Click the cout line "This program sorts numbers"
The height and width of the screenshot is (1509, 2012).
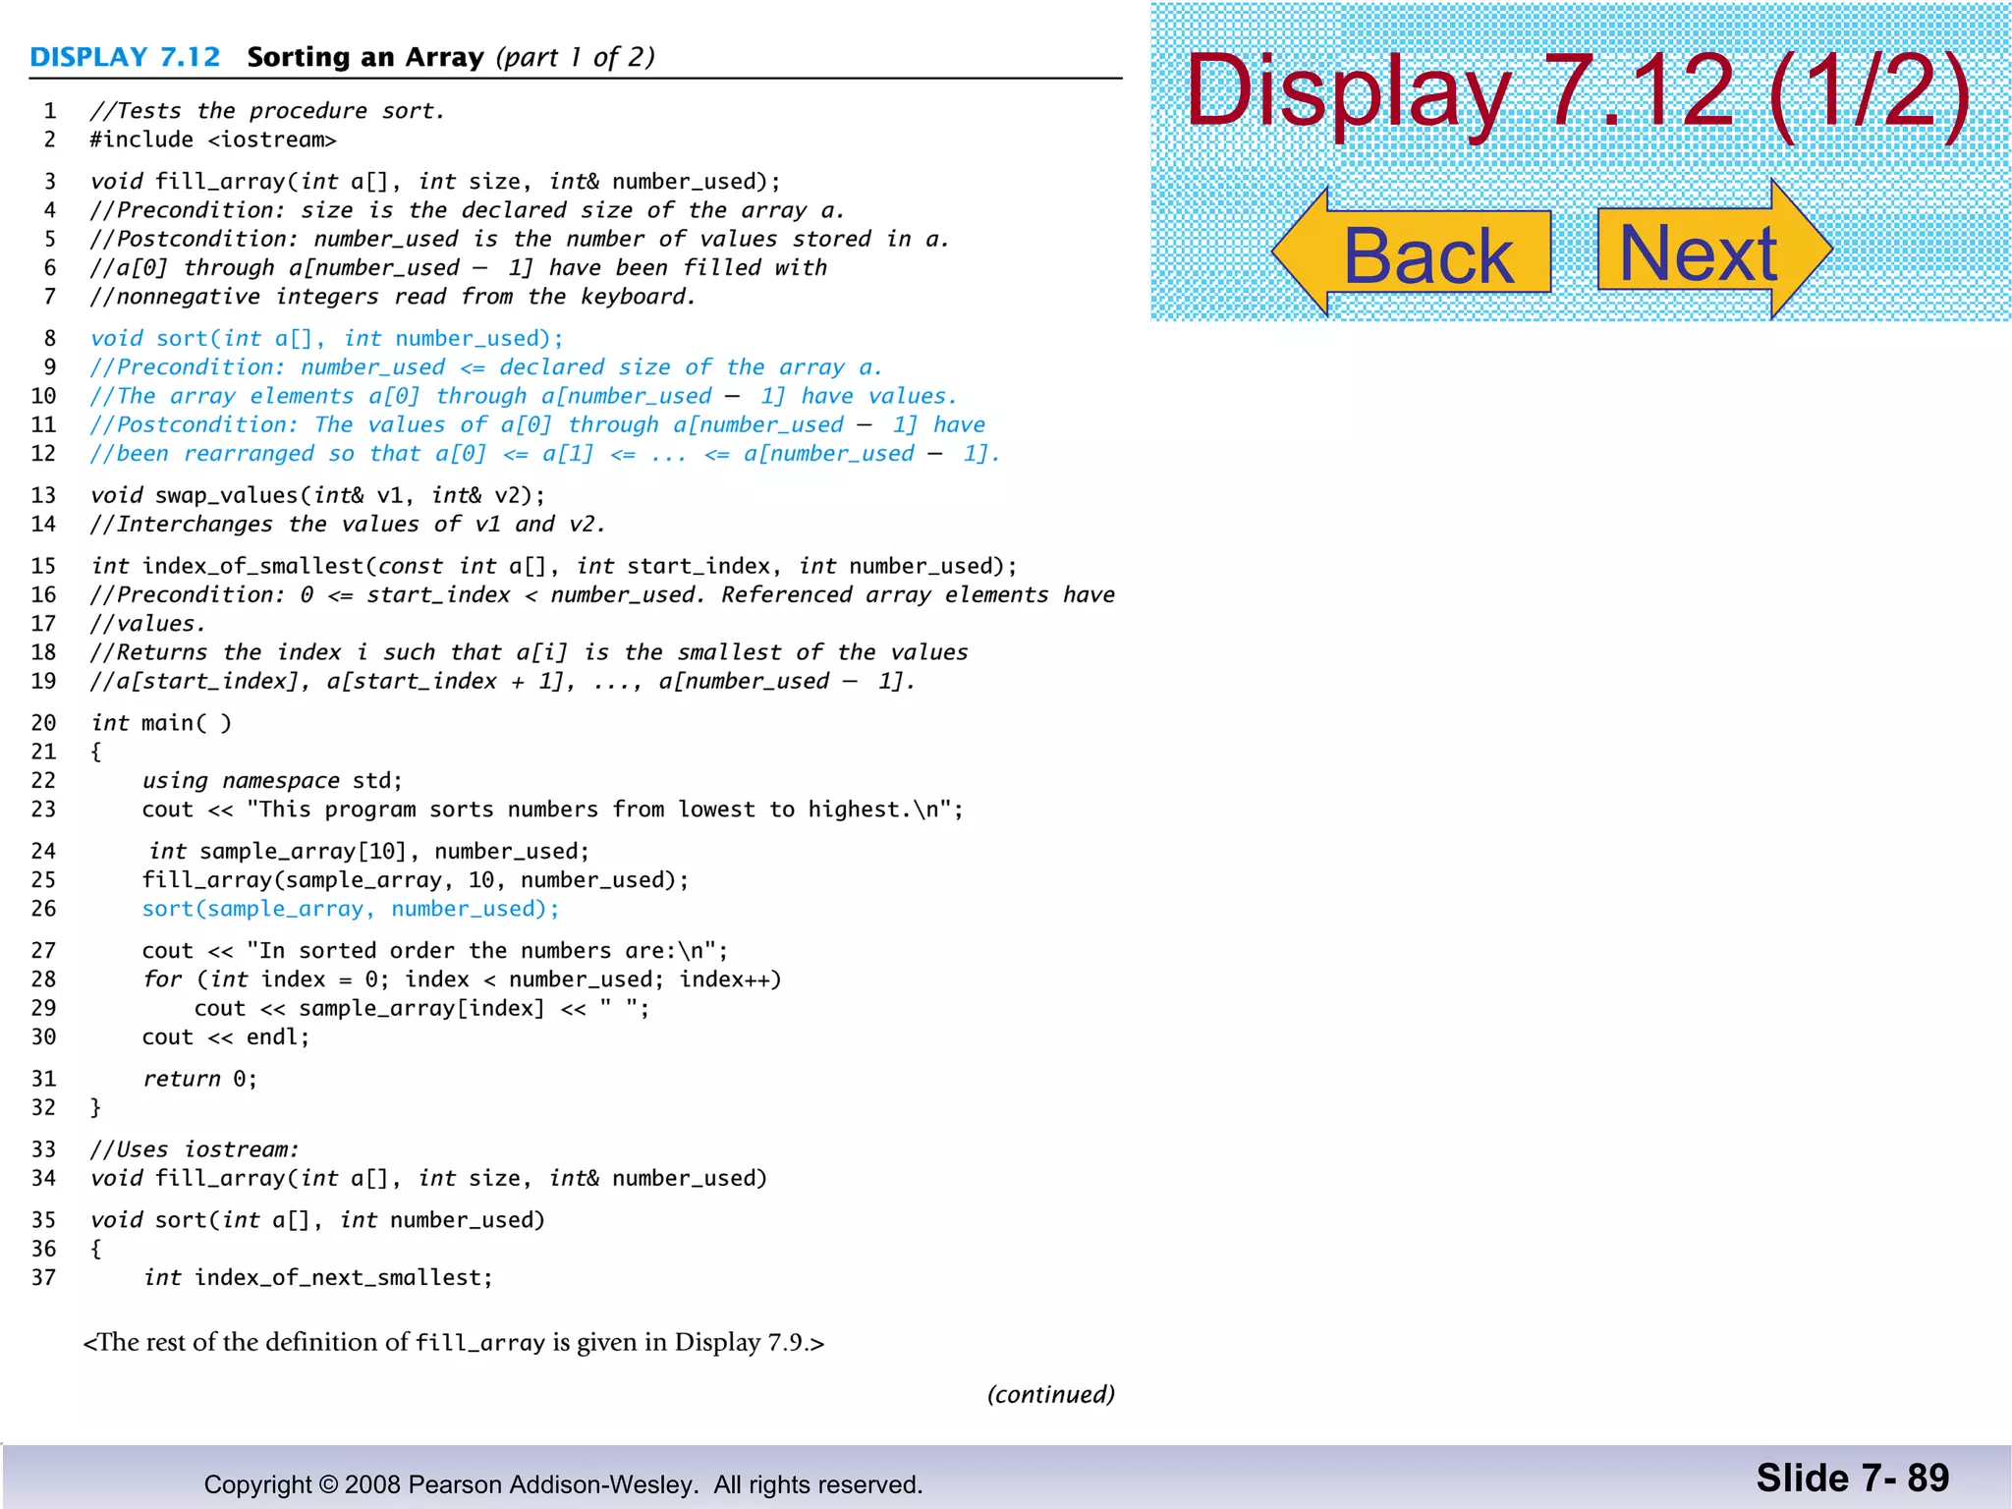pos(553,810)
